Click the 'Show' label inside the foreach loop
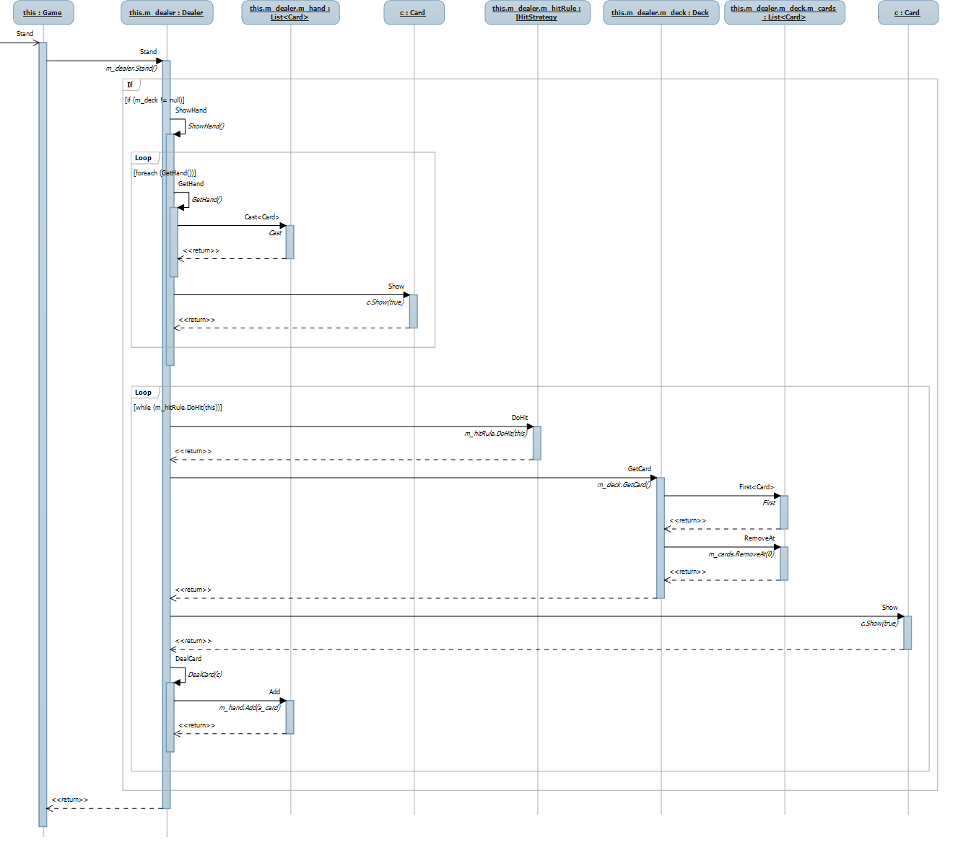Image resolution: width=958 pixels, height=853 pixels. coord(396,286)
